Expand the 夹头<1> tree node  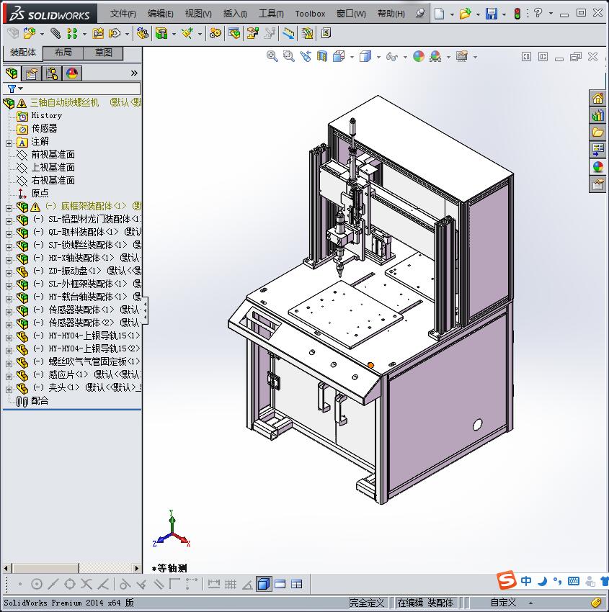[x=9, y=390]
